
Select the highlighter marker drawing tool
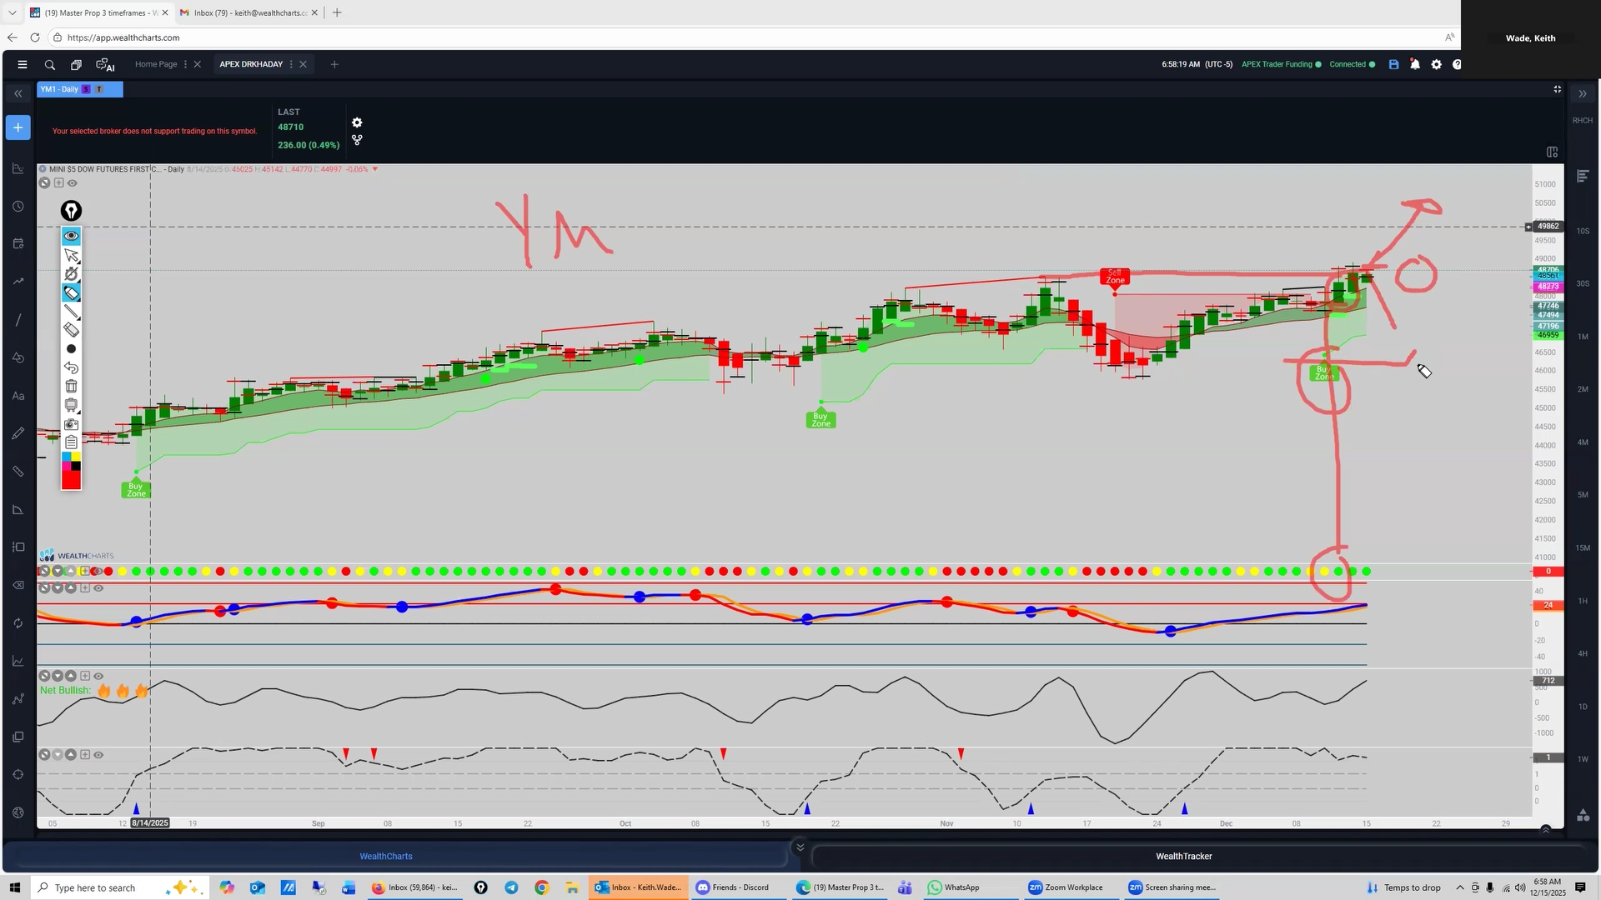point(72,292)
